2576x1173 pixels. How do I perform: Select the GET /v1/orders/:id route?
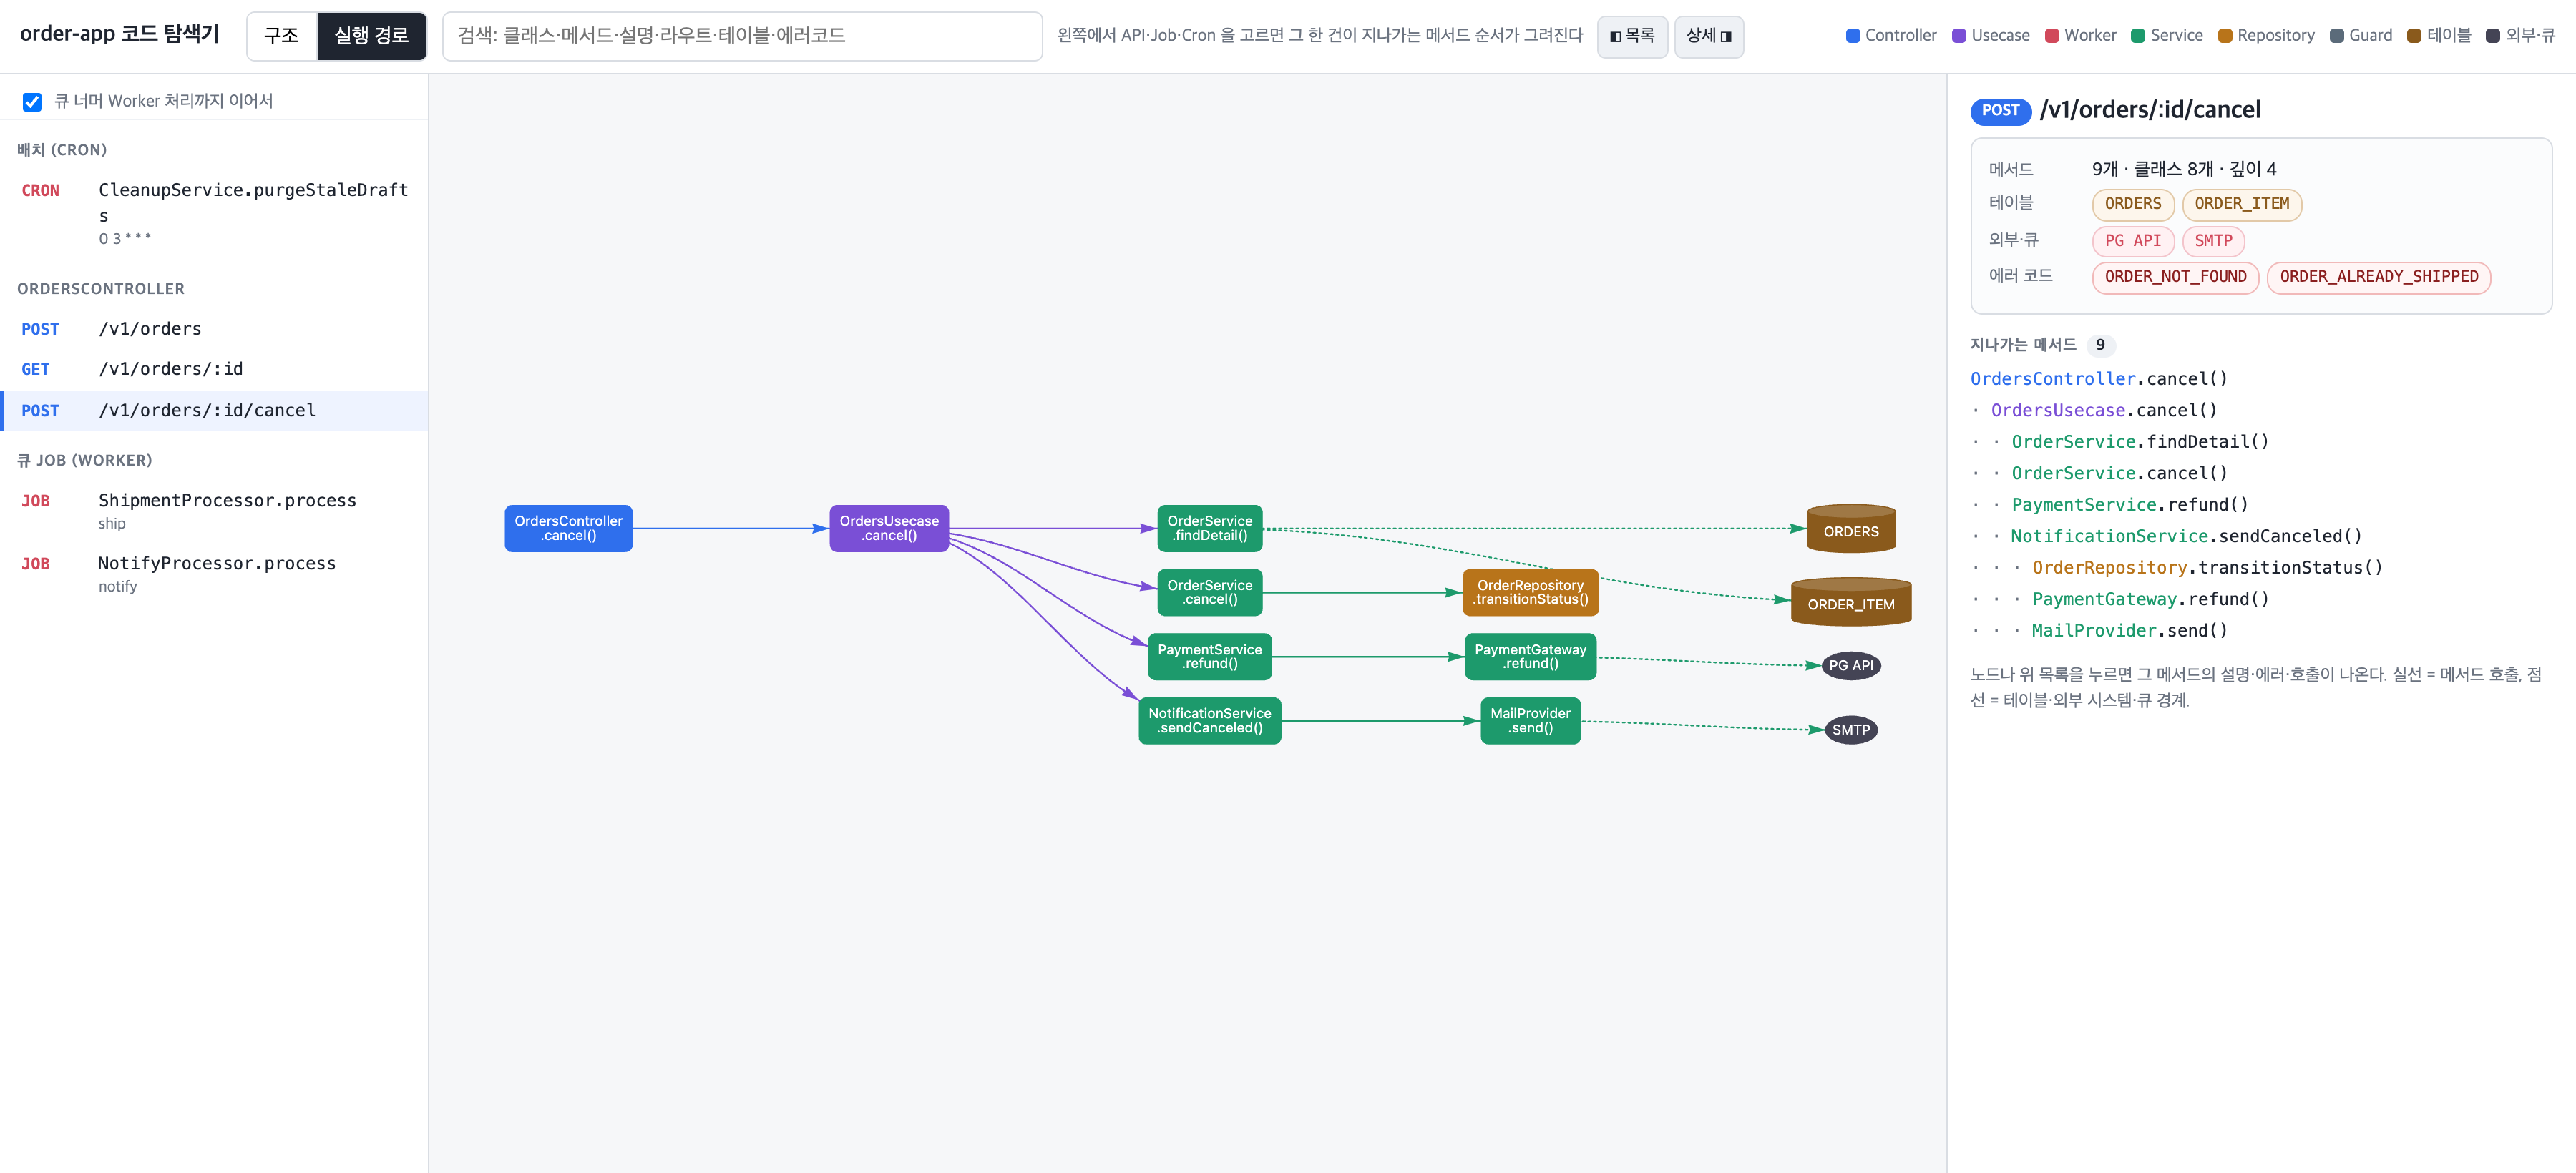click(214, 368)
